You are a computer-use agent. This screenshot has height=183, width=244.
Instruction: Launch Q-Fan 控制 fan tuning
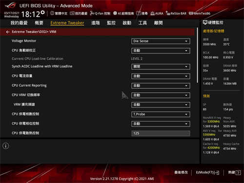(100, 13)
